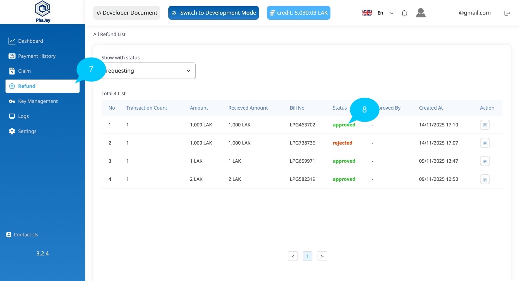This screenshot has width=519, height=281.
Task: Open the Show with status dropdown
Action: pos(149,71)
